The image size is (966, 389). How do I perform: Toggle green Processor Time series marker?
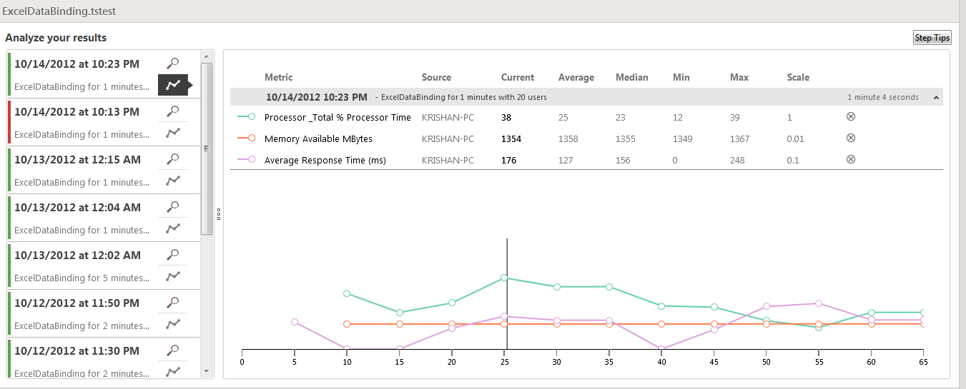coord(247,117)
